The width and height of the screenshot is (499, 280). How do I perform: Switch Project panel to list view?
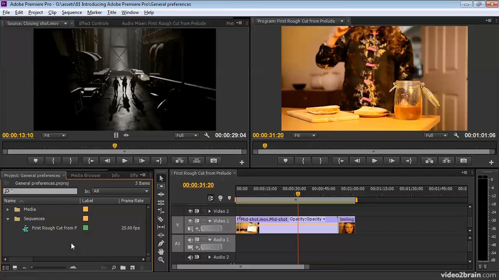(x=6, y=268)
